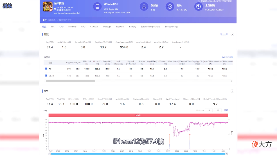277x155 pixels.
Task: Click help icon beside BigJank(/10min) in FPS section
Action: (x=148, y=99)
